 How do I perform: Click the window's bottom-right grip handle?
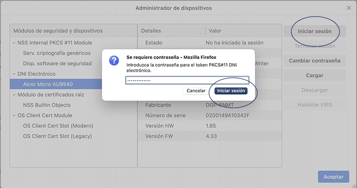coord(354,185)
